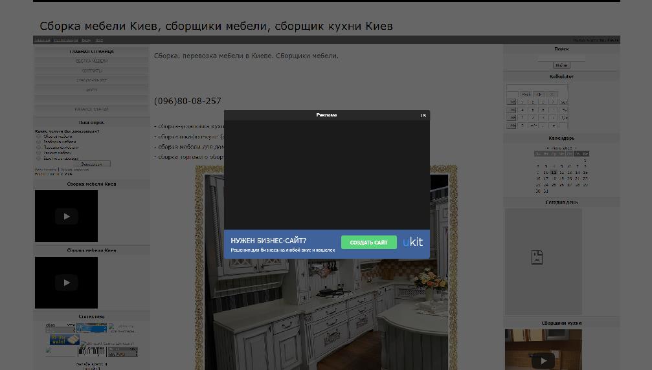Click the light blue banner in Статистика

click(91, 328)
